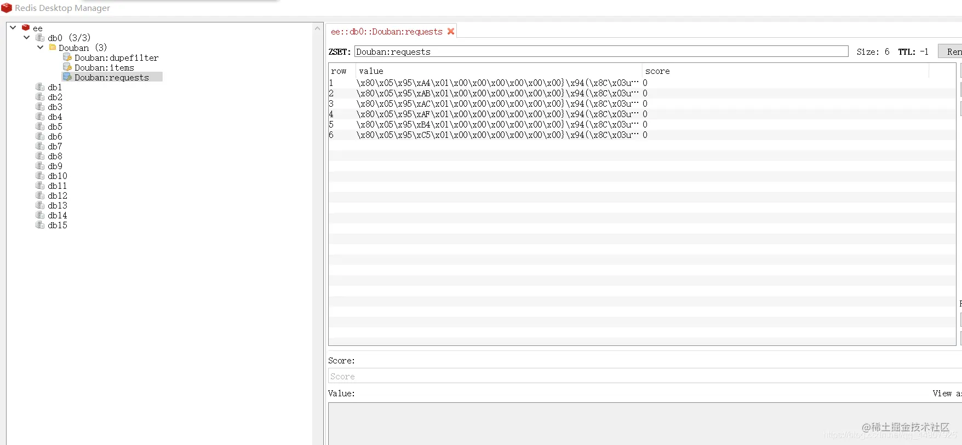Image resolution: width=962 pixels, height=445 pixels.
Task: Click the db11 database icon
Action: [40, 185]
